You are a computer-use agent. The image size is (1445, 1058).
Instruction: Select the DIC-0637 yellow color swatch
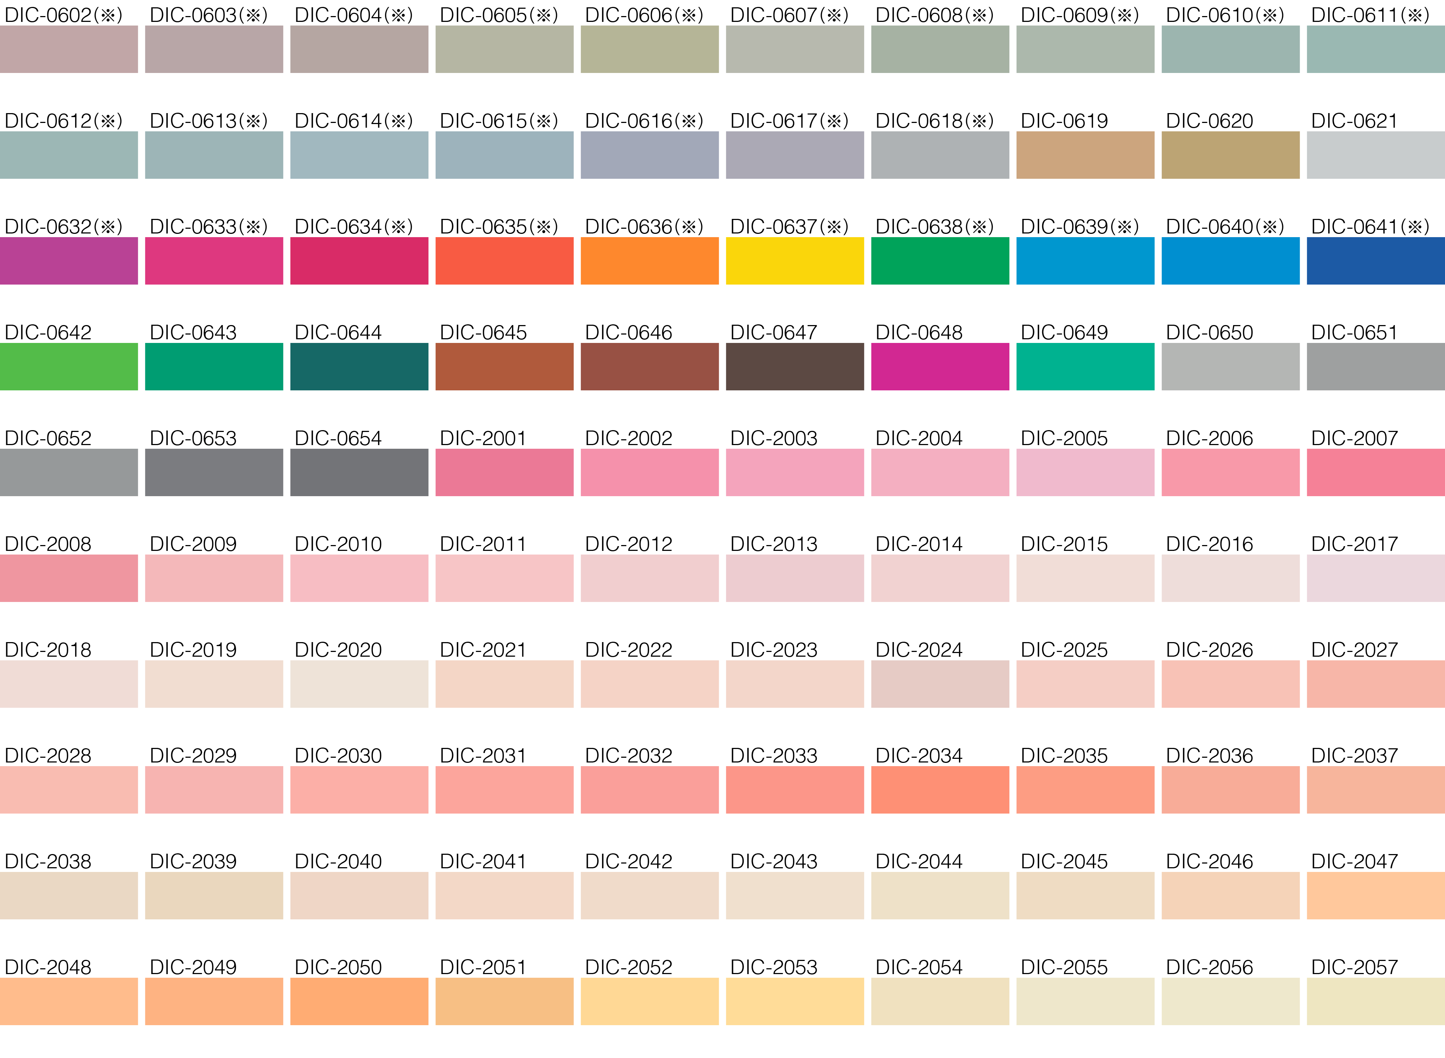[794, 260]
